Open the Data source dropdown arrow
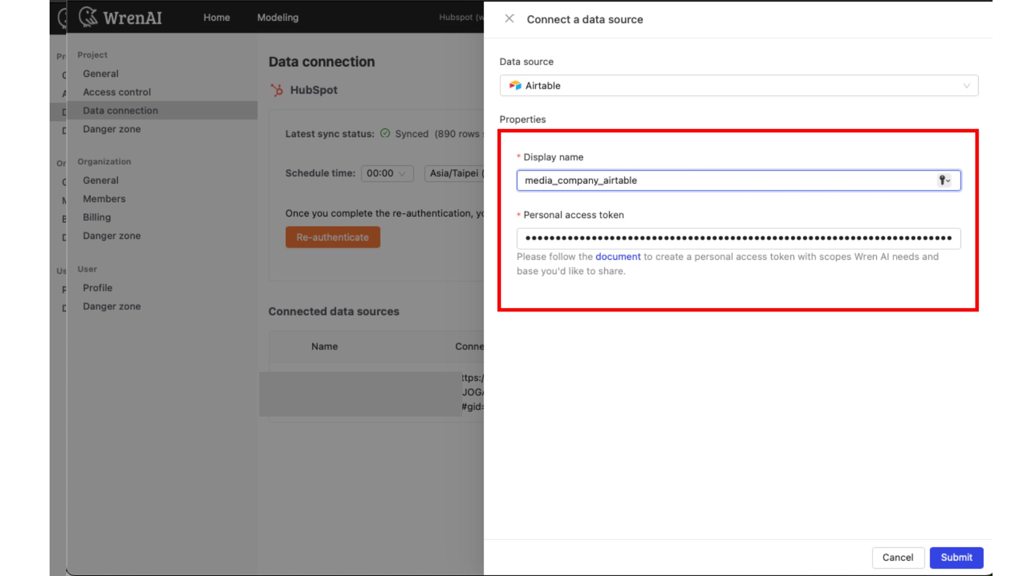The width and height of the screenshot is (1024, 576). [x=966, y=86]
